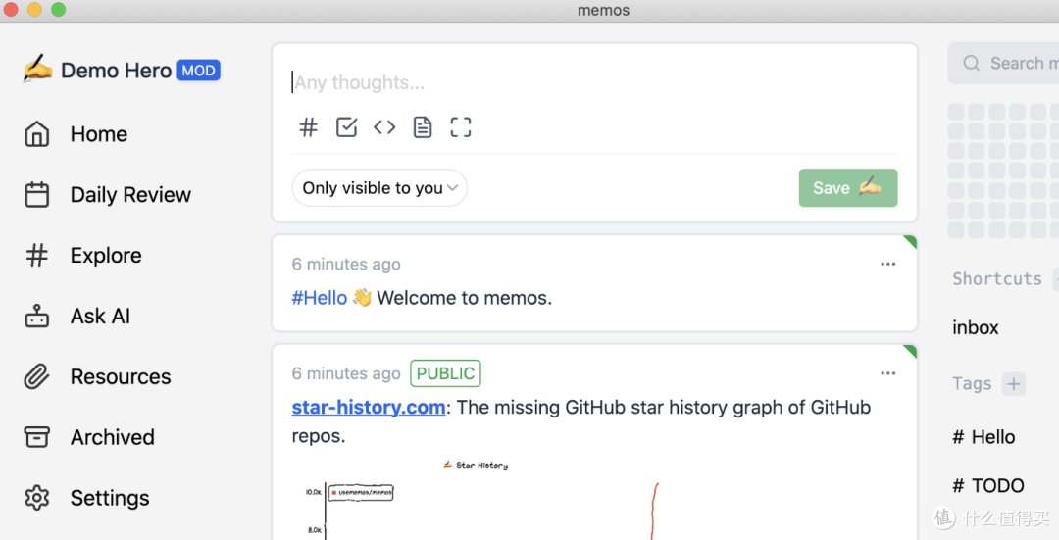Save the memo
The width and height of the screenshot is (1059, 540).
[847, 188]
